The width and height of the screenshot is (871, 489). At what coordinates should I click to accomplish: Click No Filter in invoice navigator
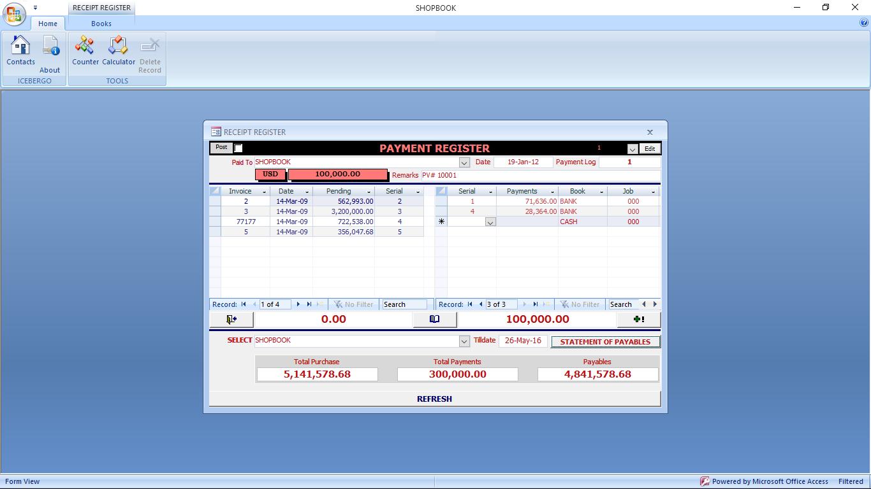(354, 304)
